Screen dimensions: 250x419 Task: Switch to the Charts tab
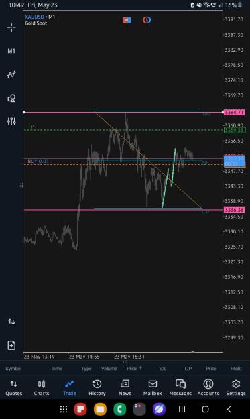click(42, 388)
